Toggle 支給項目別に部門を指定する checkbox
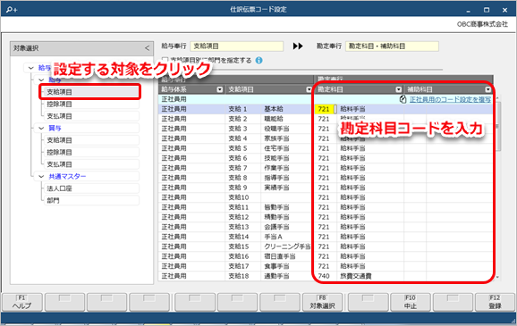This screenshot has width=517, height=326. [x=165, y=60]
